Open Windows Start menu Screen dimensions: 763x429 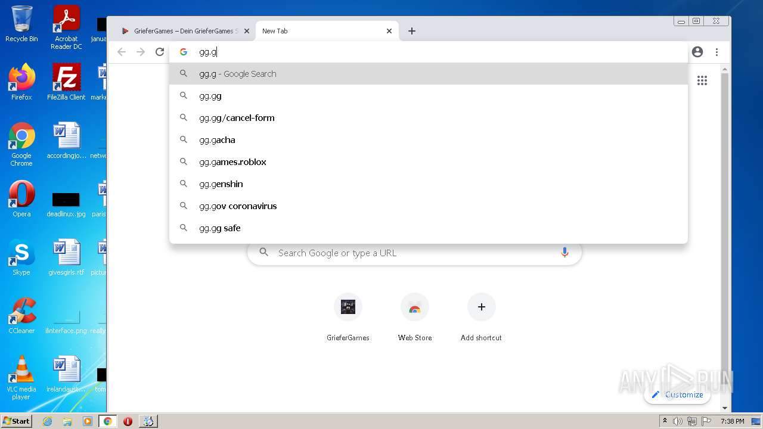[x=17, y=421]
